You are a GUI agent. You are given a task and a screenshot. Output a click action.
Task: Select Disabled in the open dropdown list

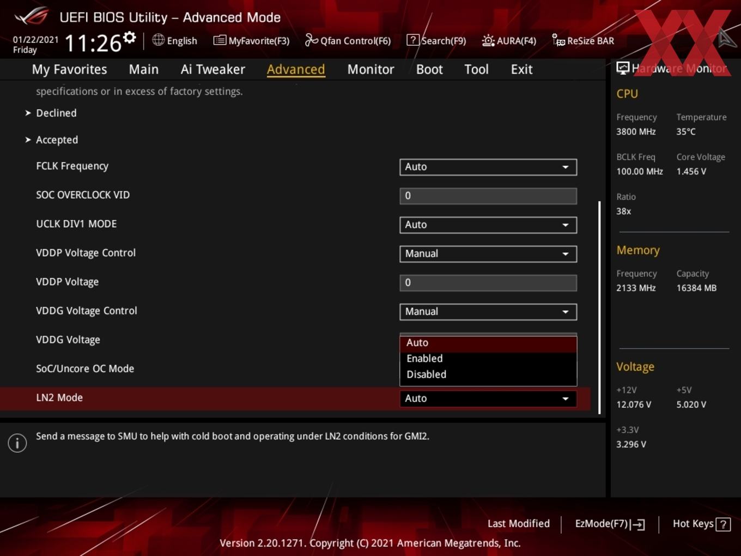pos(488,374)
